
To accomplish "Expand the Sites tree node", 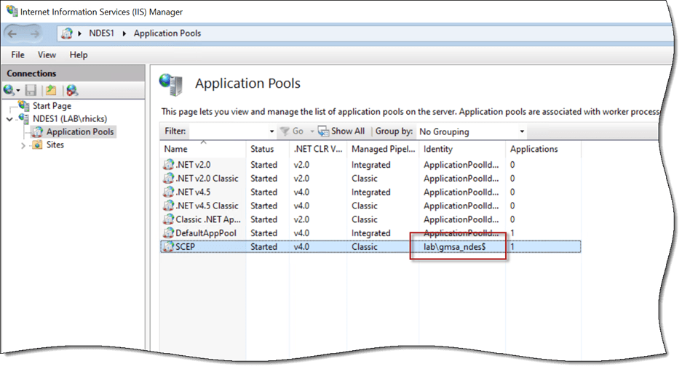I will point(23,145).
